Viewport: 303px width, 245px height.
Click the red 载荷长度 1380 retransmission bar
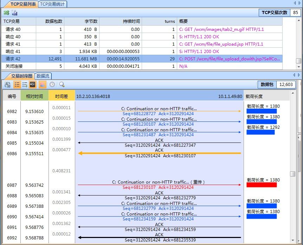(262, 185)
